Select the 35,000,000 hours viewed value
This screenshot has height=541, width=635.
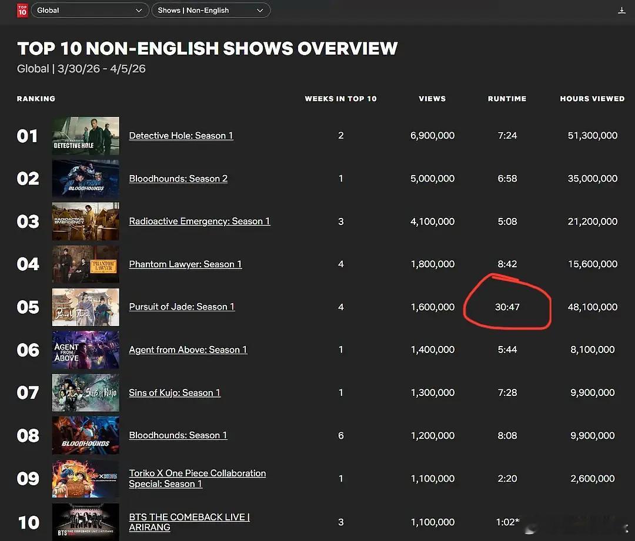coord(593,179)
